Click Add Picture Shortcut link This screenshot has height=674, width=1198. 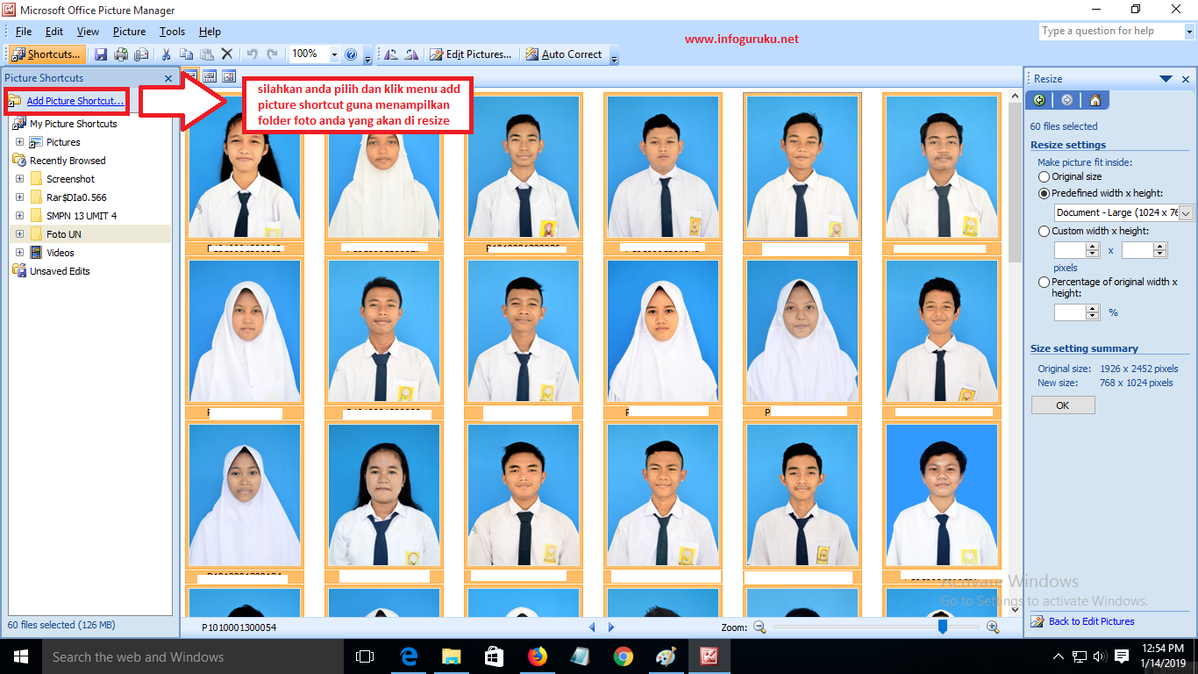tap(75, 101)
